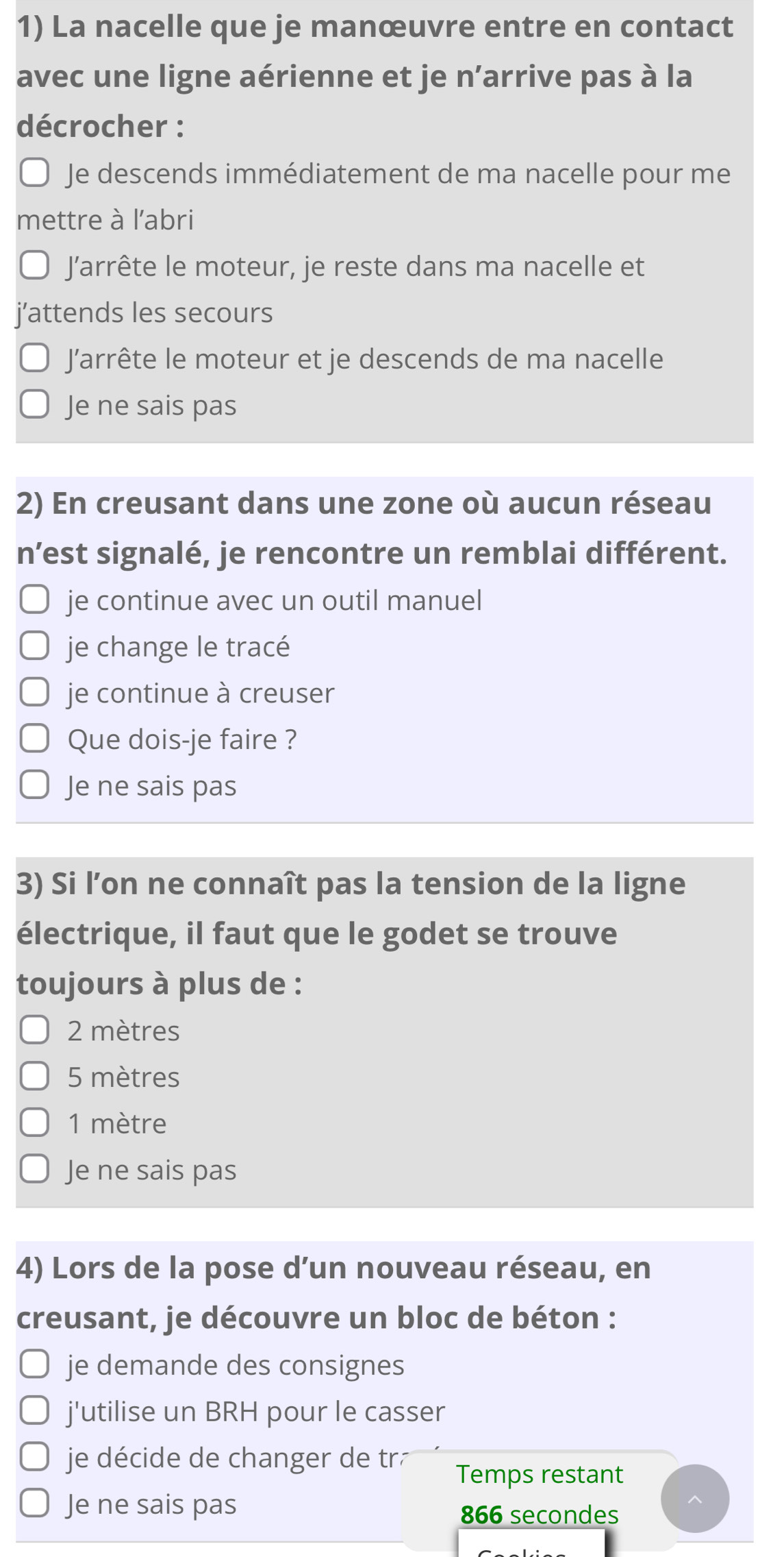Select 'J'arrête le moteur et je descends'

click(x=34, y=359)
